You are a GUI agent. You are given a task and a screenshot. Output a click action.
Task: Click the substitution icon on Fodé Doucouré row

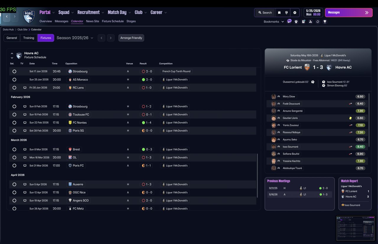351,104
